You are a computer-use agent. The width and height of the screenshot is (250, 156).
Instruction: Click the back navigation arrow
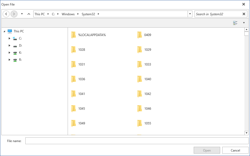6,14
